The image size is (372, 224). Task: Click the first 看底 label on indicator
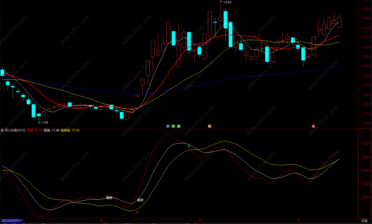click(109, 198)
